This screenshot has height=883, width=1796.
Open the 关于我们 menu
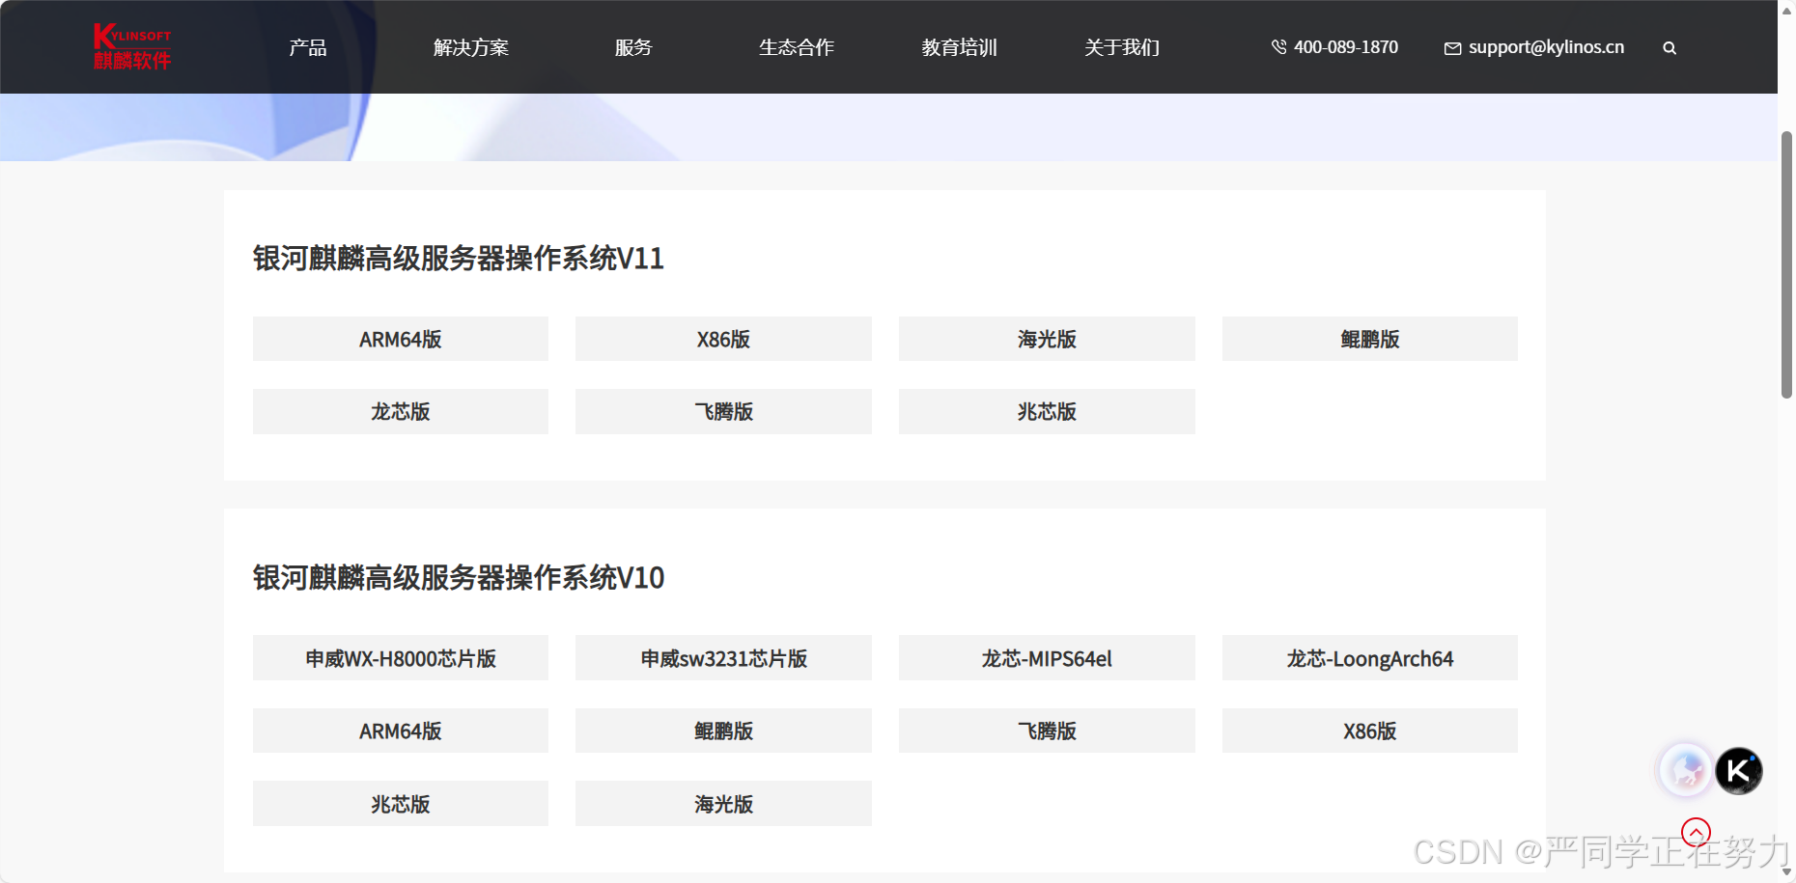click(1122, 47)
